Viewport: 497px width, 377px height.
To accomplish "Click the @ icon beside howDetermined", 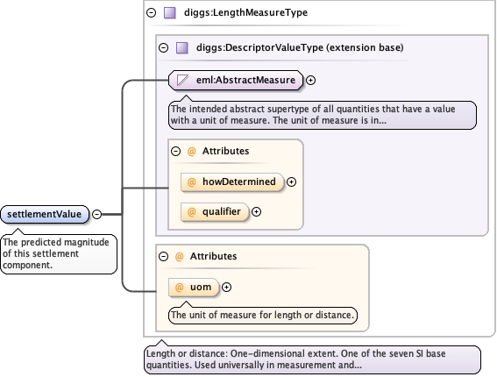I will tap(191, 182).
